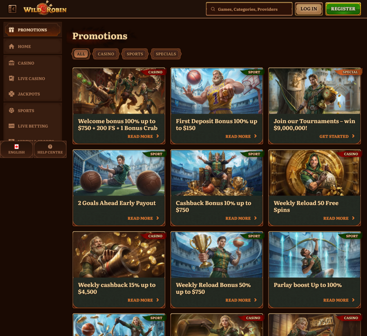The width and height of the screenshot is (367, 336).
Task: Click the Live Betting icon
Action: (11, 126)
